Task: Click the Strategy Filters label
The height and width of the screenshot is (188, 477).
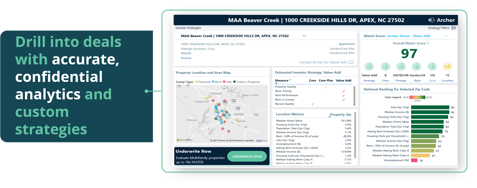Action: pyautogui.click(x=439, y=28)
